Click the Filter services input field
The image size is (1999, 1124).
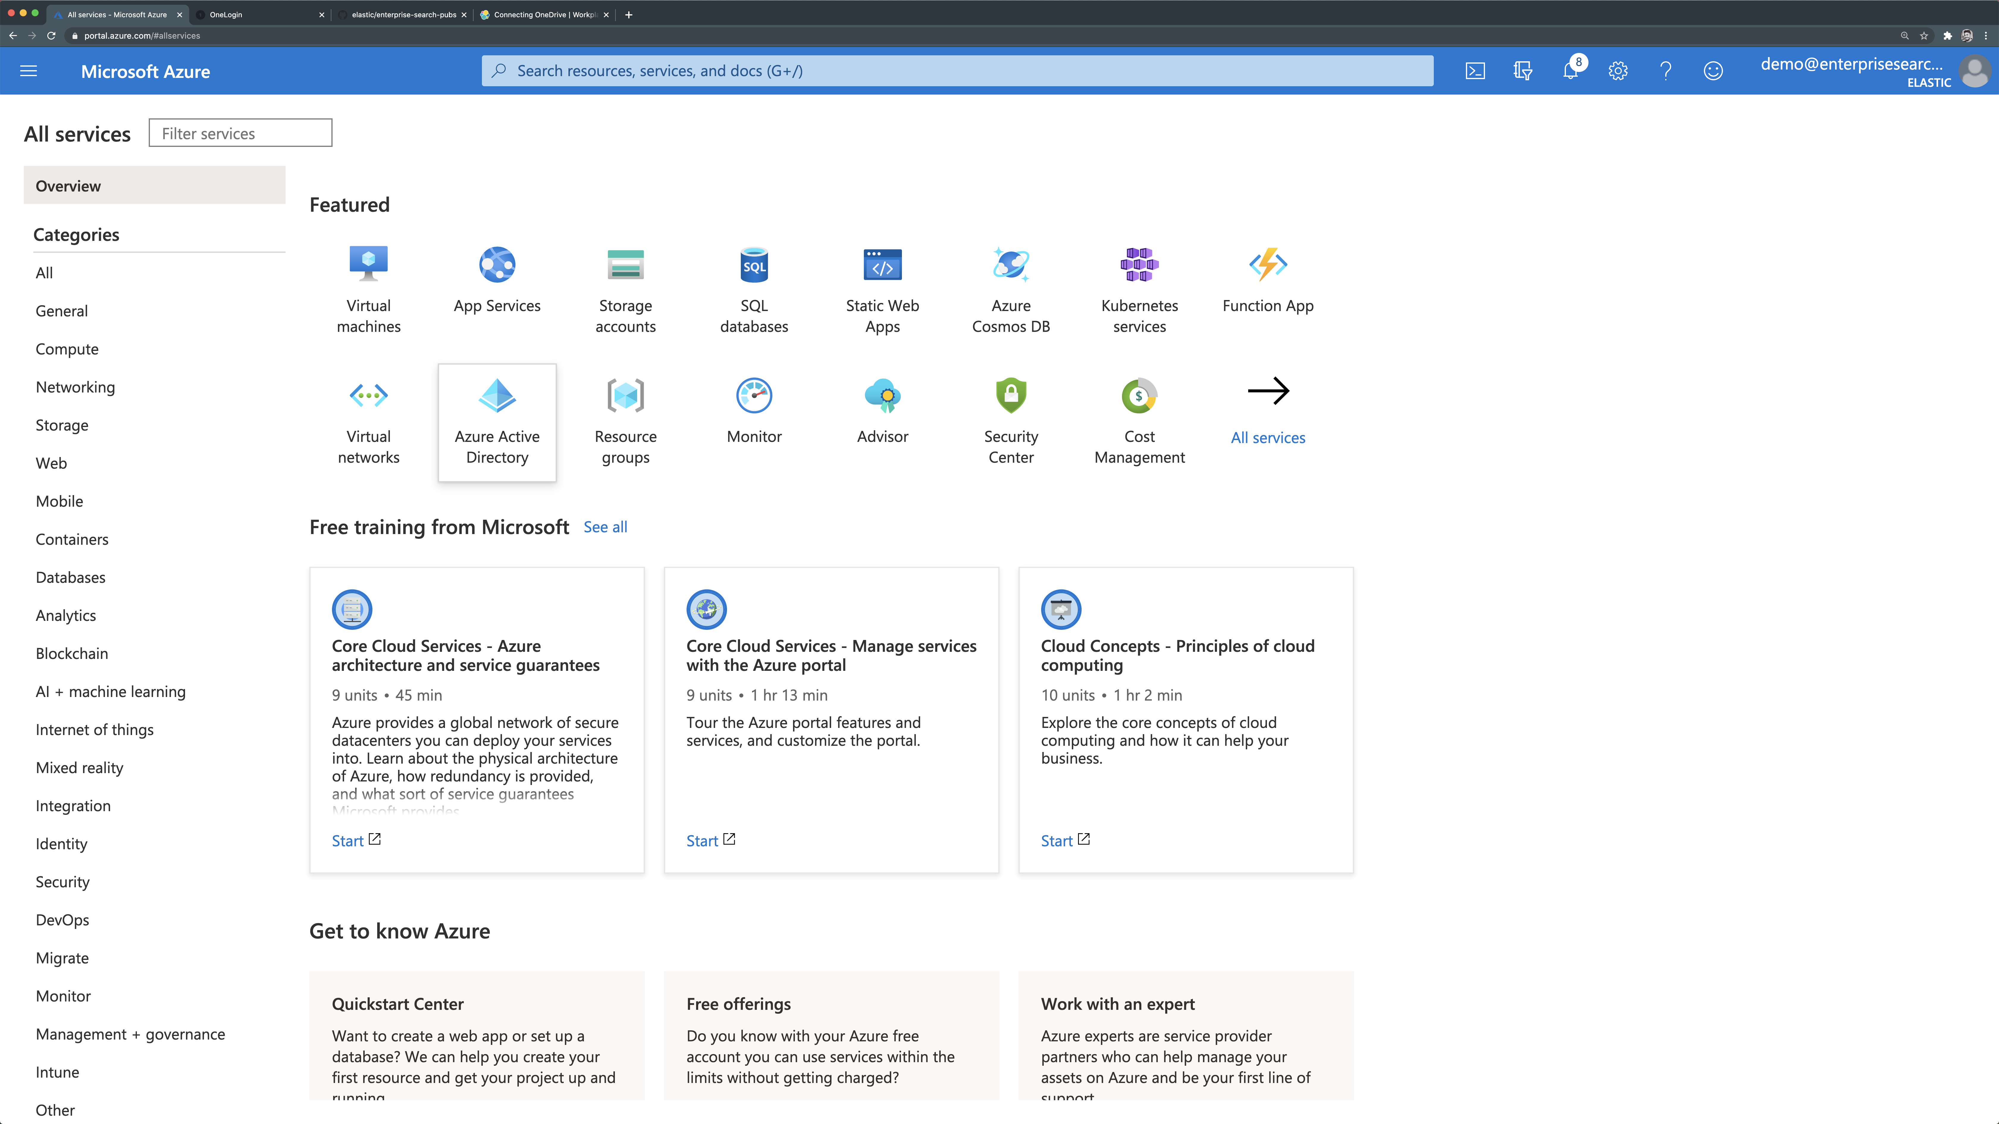click(x=240, y=134)
